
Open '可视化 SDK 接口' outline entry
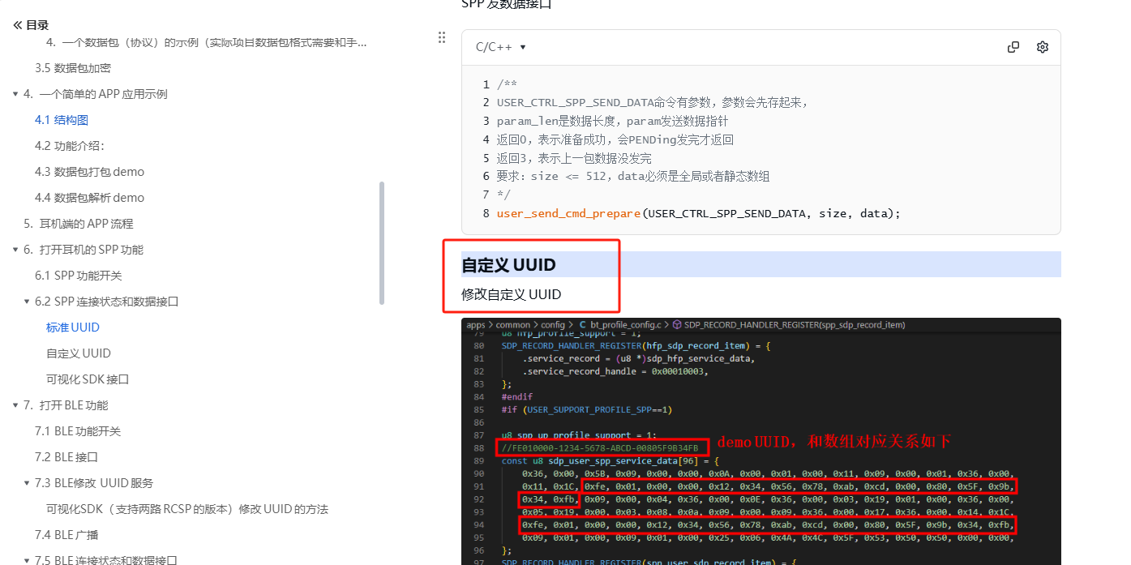click(x=88, y=379)
